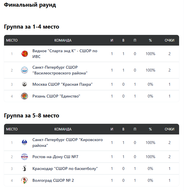Click the Кировского района team logo
The height and width of the screenshot is (191, 184).
click(24, 143)
